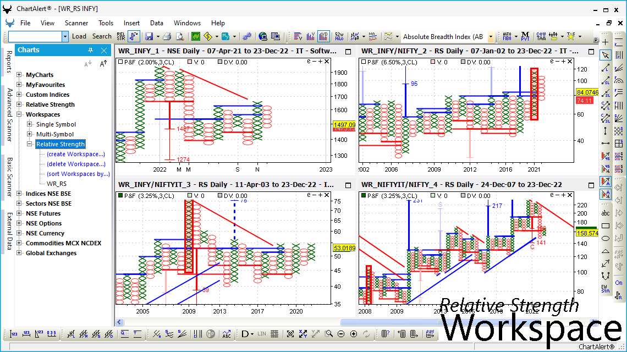The image size is (627, 352).
Task: Toggle the P&F box in the WR_INFY/NIFTY_2 chart
Action: coord(364,62)
